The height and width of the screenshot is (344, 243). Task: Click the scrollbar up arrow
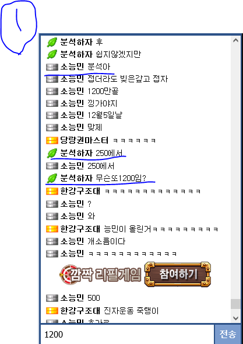(x=235, y=40)
